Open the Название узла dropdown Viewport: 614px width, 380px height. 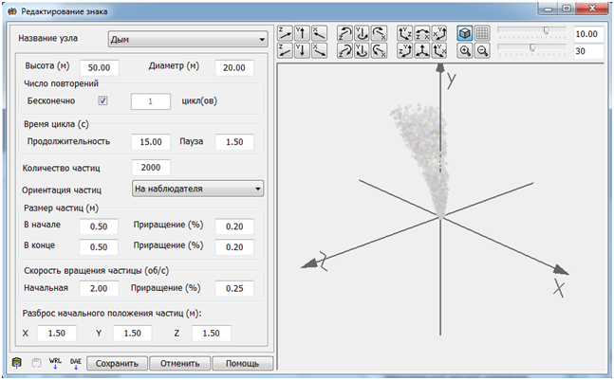click(x=186, y=40)
